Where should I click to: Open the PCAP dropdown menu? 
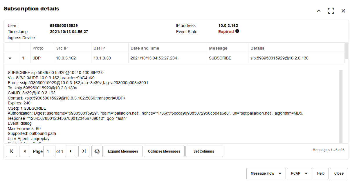click(x=299, y=173)
